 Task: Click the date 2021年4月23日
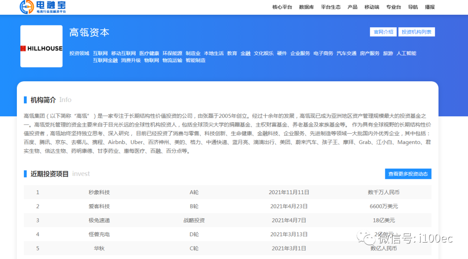tap(289, 206)
